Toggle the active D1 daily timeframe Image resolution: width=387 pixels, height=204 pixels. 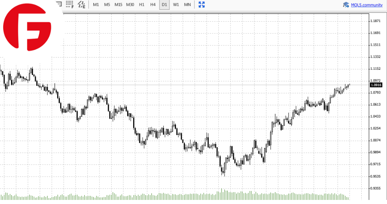164,4
